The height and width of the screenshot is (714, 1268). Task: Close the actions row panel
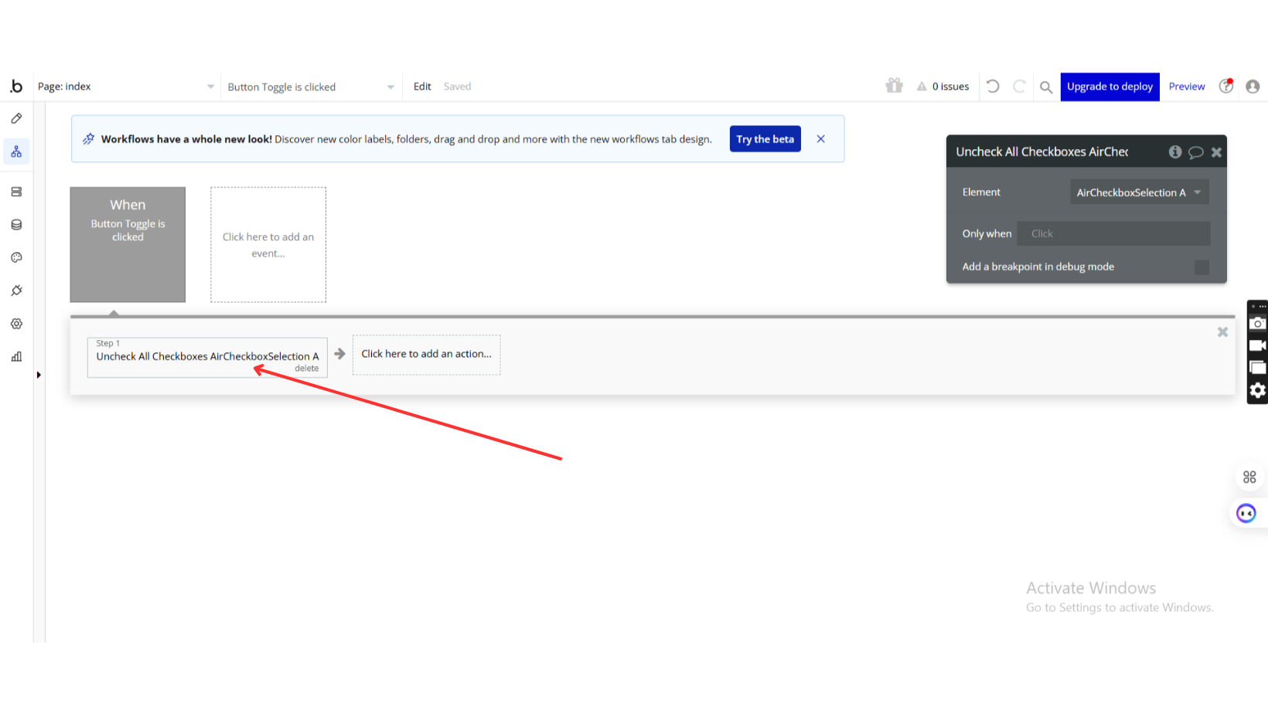(x=1222, y=331)
